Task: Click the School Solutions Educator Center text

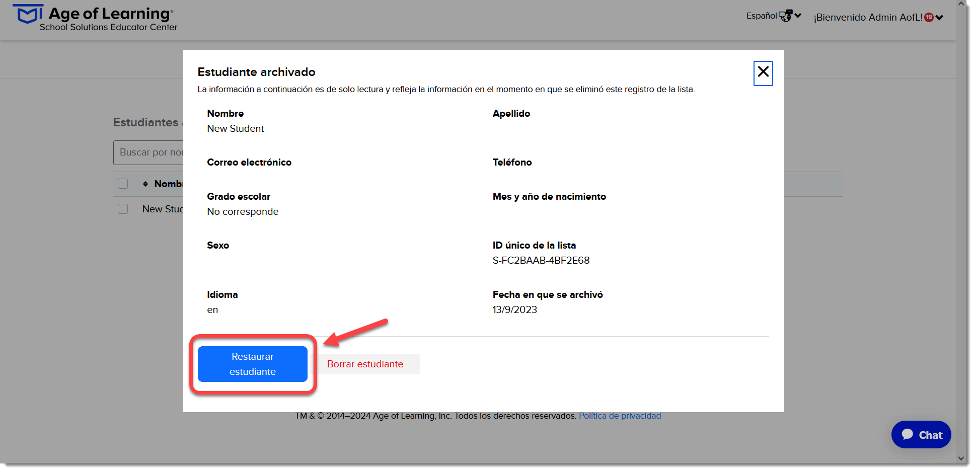Action: pyautogui.click(x=109, y=27)
